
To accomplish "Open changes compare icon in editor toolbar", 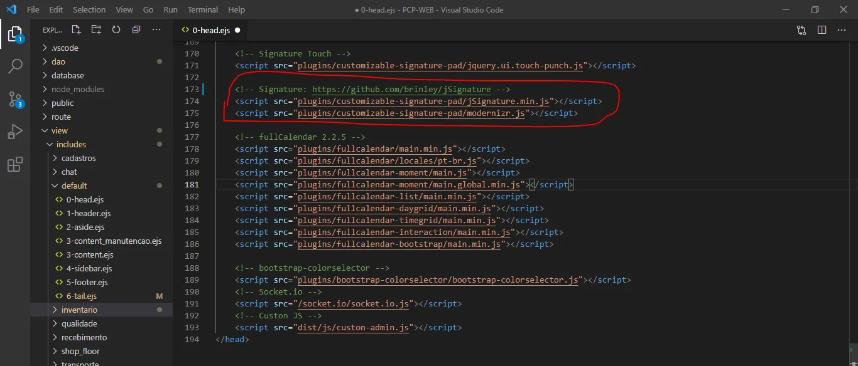I will pyautogui.click(x=801, y=29).
